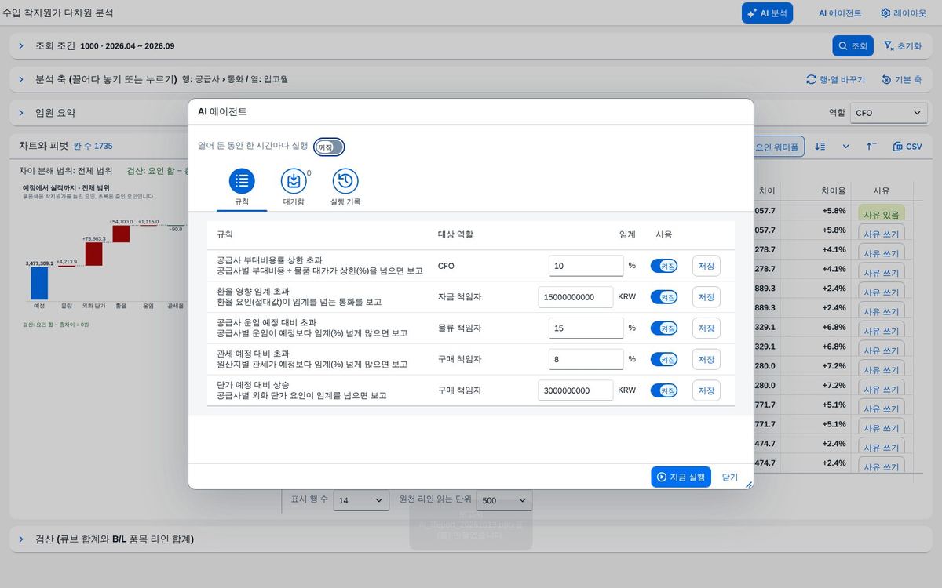Click threshold field showing 10 percent
The height and width of the screenshot is (588, 942).
click(586, 266)
